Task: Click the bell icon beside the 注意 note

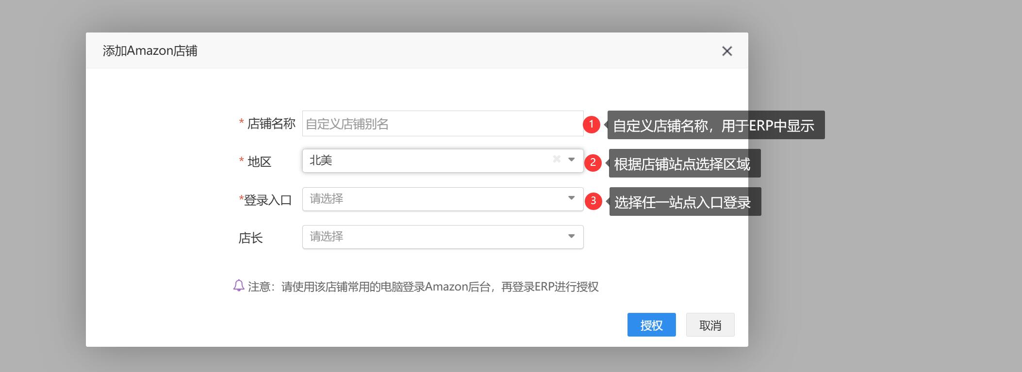Action: coord(238,286)
